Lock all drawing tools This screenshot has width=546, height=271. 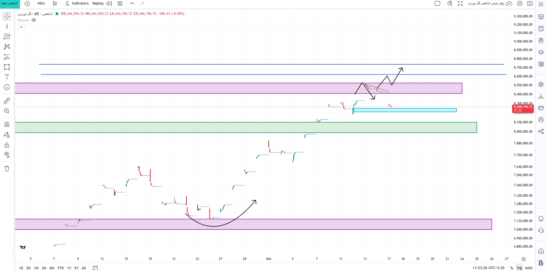[7, 145]
